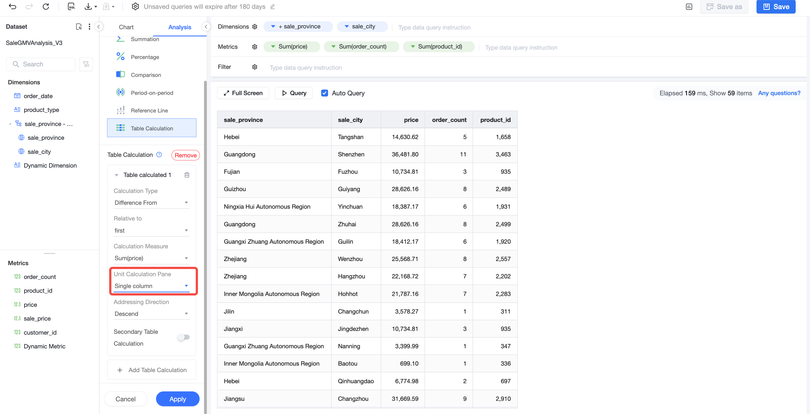
Task: Open the Calculation Type dropdown
Action: (152, 203)
